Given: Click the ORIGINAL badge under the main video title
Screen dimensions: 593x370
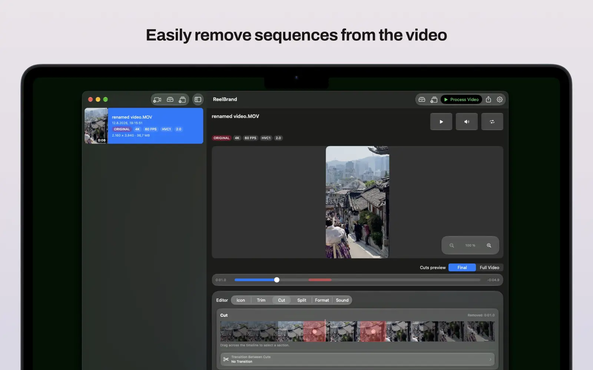Looking at the screenshot, I should 222,138.
